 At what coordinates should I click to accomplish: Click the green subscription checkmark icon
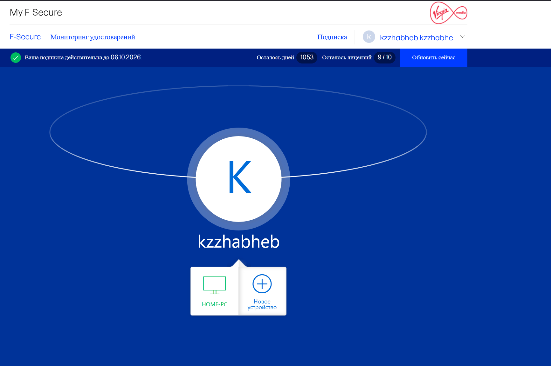point(16,57)
